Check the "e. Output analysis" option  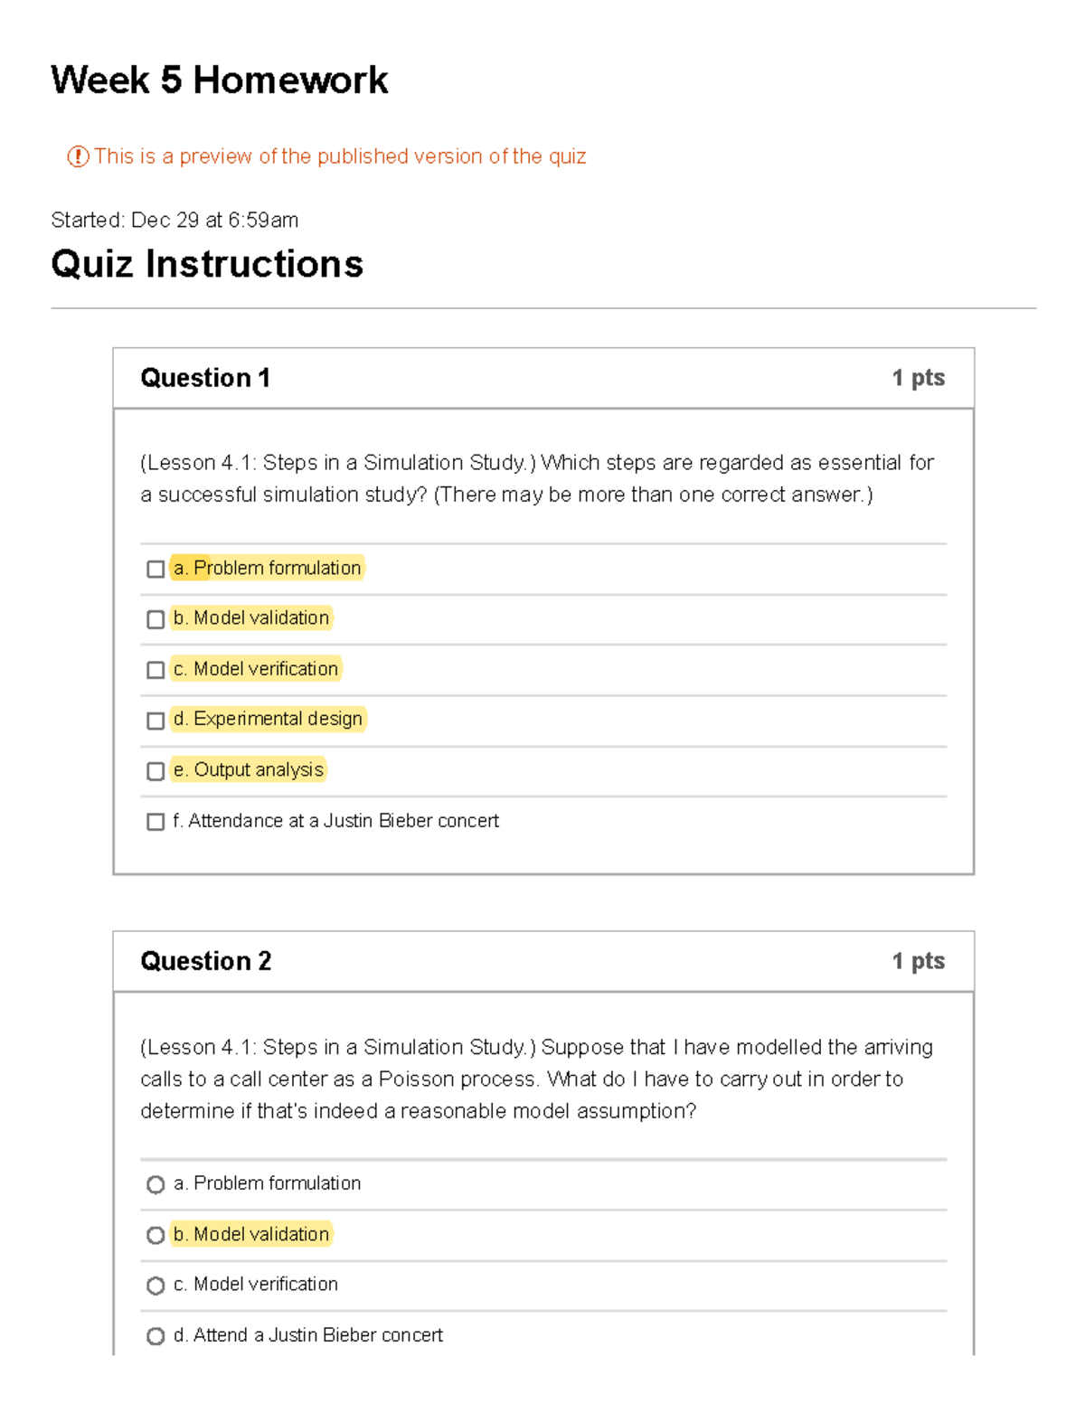(154, 770)
